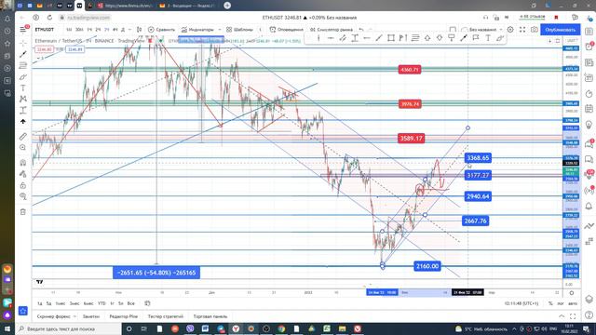Expand the timeframe list dropdown arrow

point(130,30)
